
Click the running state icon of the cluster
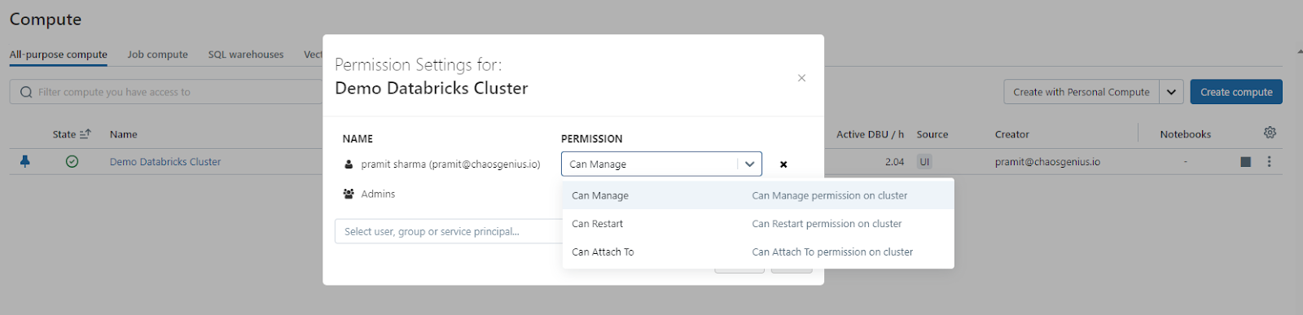[x=72, y=161]
